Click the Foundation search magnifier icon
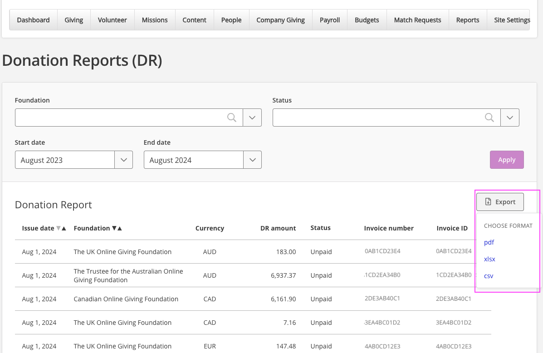The image size is (543, 353). pos(232,118)
